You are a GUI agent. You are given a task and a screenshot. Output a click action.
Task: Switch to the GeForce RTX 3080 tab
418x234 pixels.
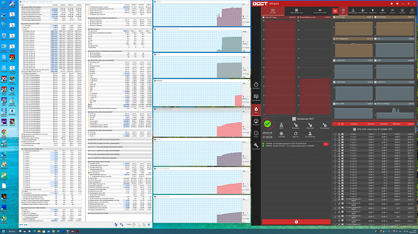click(x=320, y=11)
